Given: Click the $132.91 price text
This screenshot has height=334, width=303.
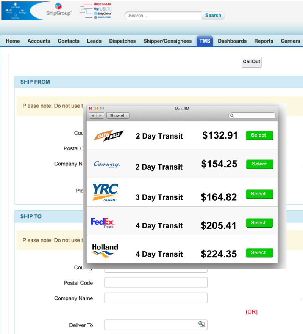Looking at the screenshot, I should tap(220, 135).
